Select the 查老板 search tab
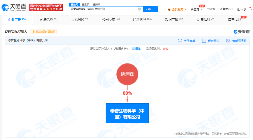The width and height of the screenshot is (253, 140). 86,5
